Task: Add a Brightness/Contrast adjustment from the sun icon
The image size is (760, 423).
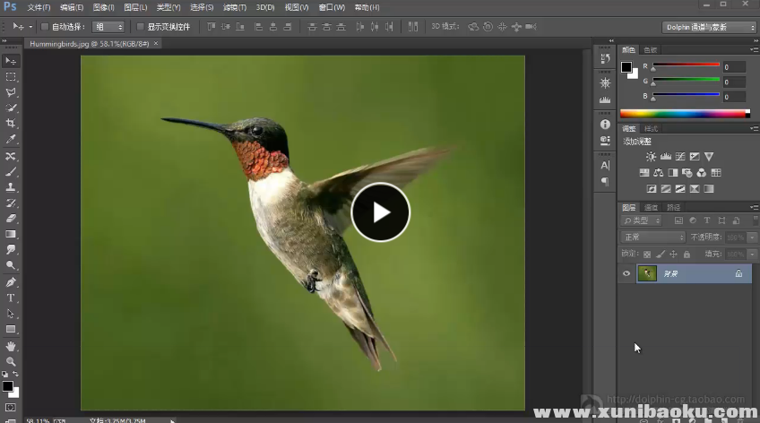Action: click(651, 157)
